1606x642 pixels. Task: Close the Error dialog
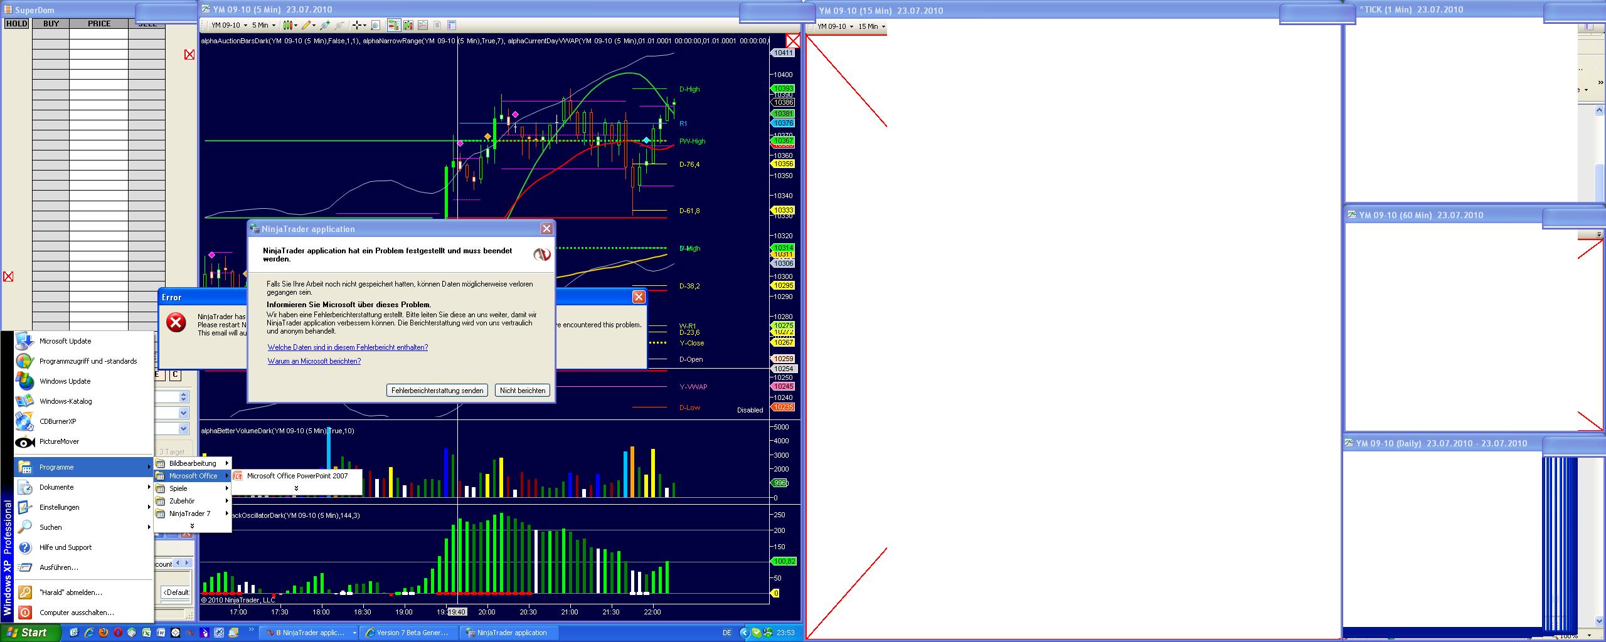point(639,297)
